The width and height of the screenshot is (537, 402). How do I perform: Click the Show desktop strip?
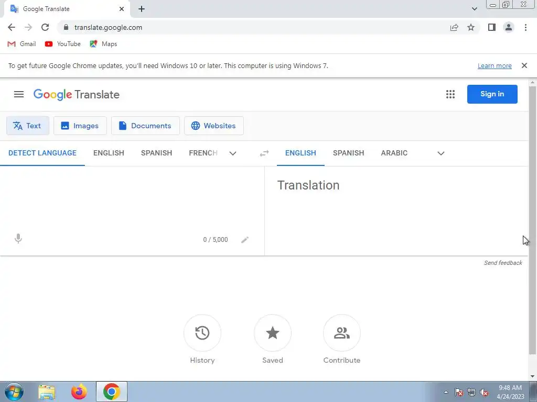pos(533,392)
